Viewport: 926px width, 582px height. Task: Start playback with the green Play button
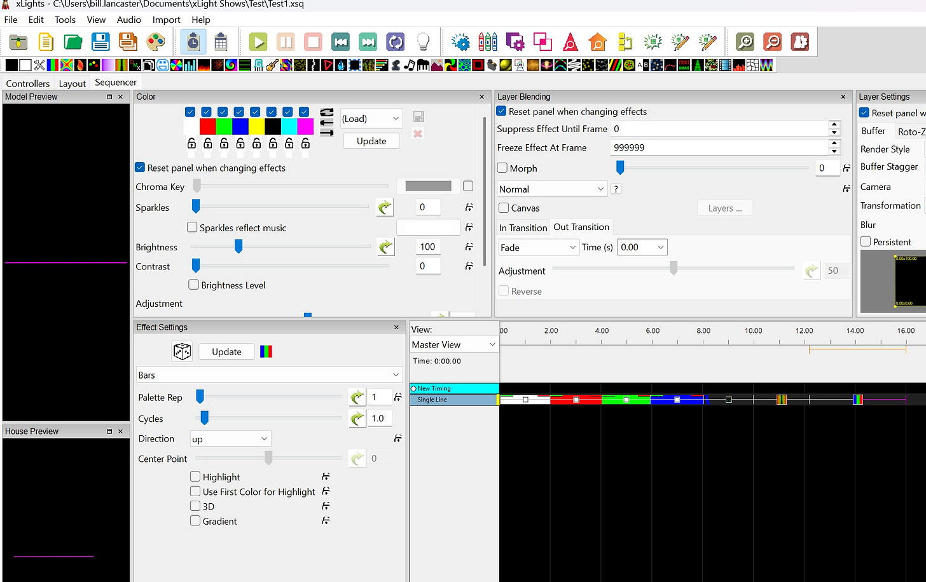[258, 43]
